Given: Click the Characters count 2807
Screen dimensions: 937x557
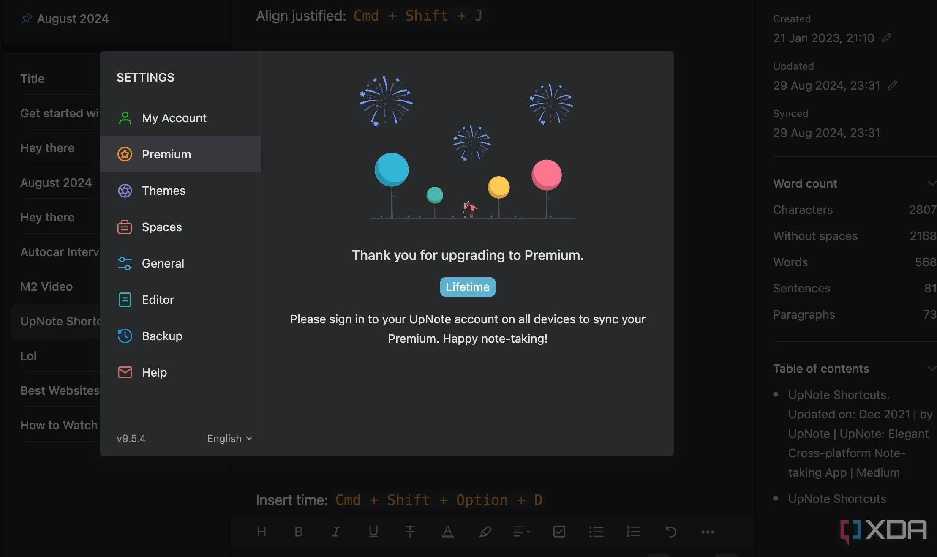Looking at the screenshot, I should click(923, 210).
